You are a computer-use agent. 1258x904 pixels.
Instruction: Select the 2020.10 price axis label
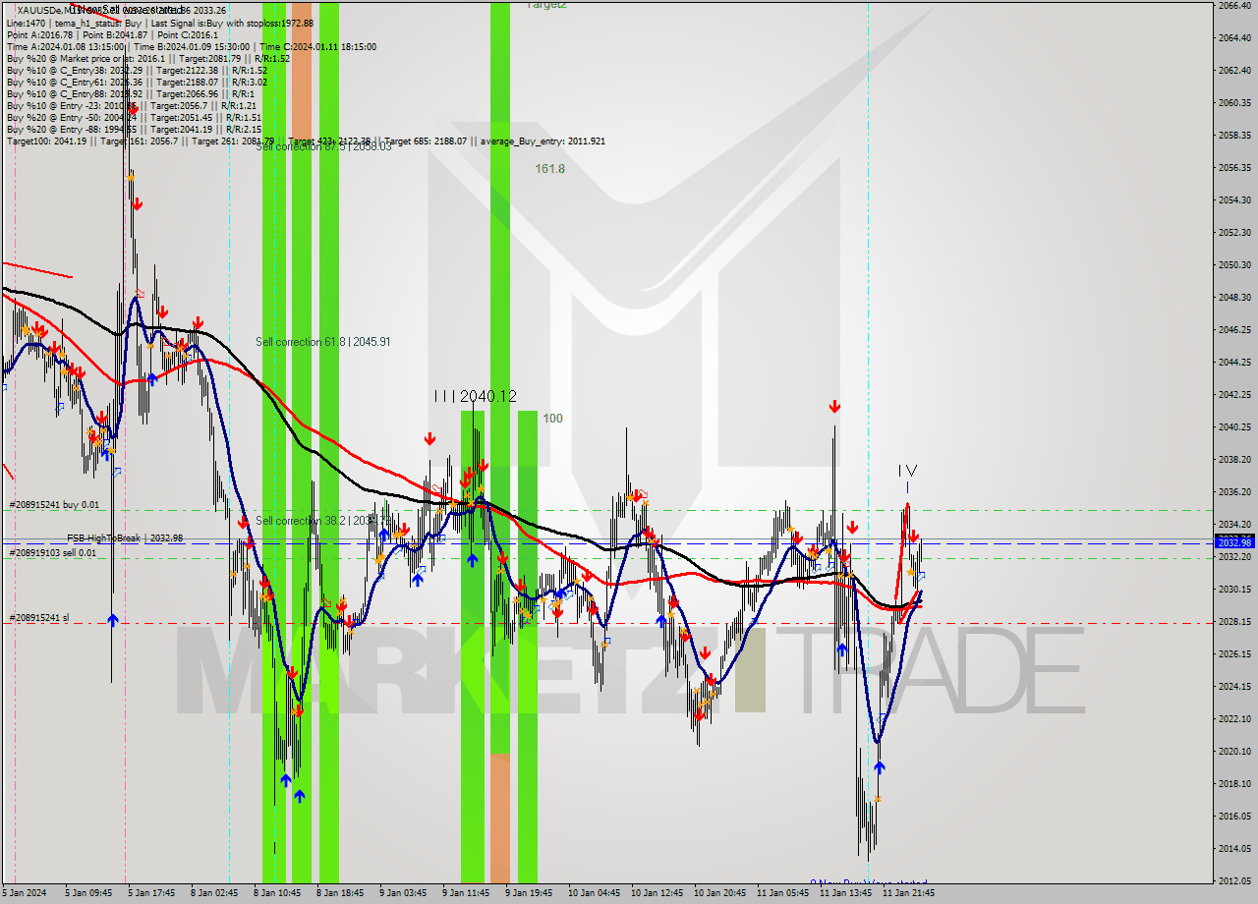[x=1233, y=752]
